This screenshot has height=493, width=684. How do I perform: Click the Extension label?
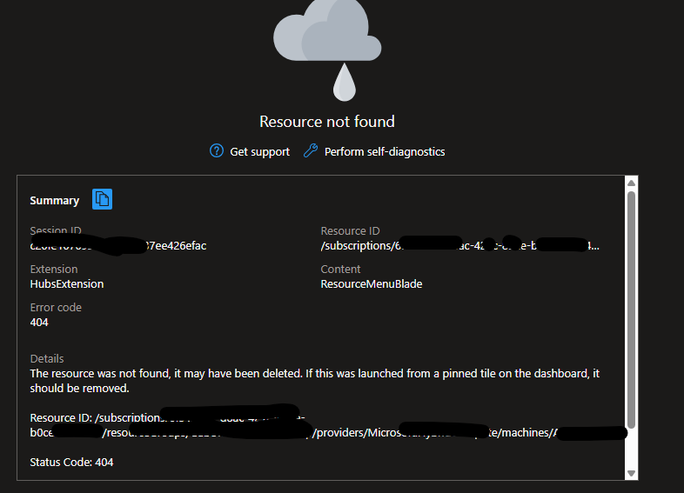tap(54, 269)
